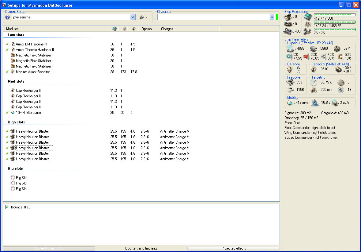This screenshot has height=252, width=361.
Task: Click the explosive resistance icon
Action: (x=340, y=56)
